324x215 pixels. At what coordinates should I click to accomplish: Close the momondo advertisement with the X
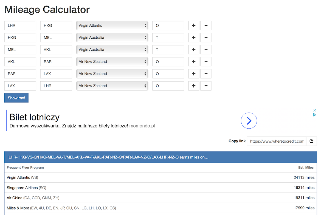315,111
